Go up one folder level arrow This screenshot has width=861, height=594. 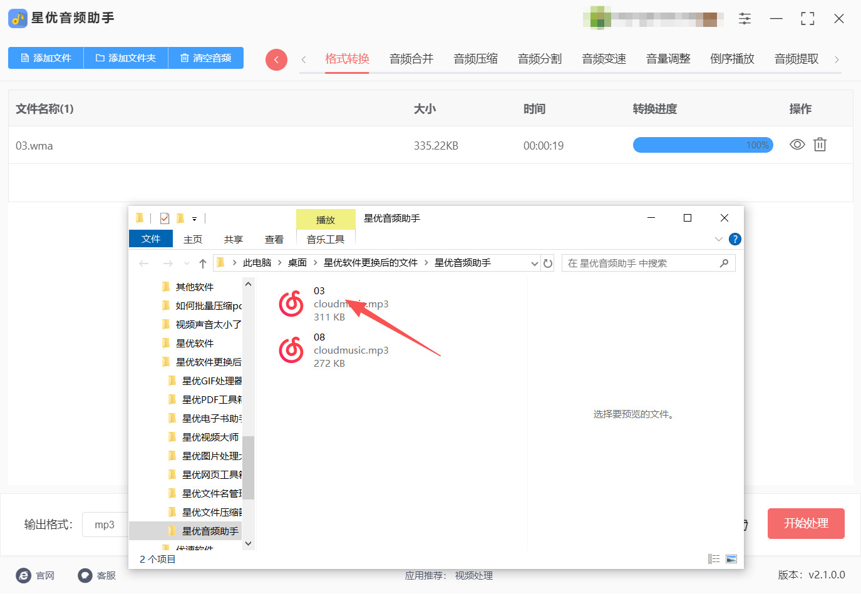pyautogui.click(x=203, y=264)
